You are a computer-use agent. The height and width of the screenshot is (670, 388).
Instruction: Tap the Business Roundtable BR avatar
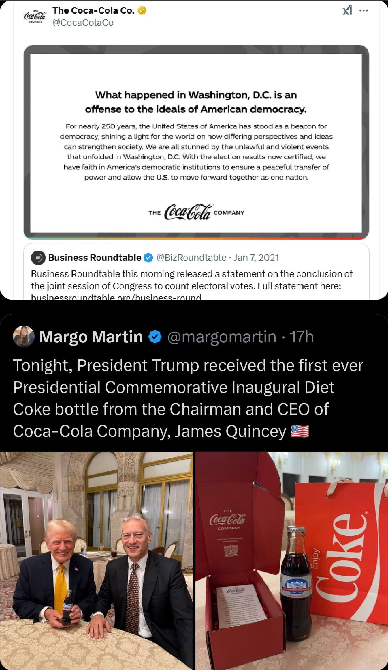[x=38, y=257]
